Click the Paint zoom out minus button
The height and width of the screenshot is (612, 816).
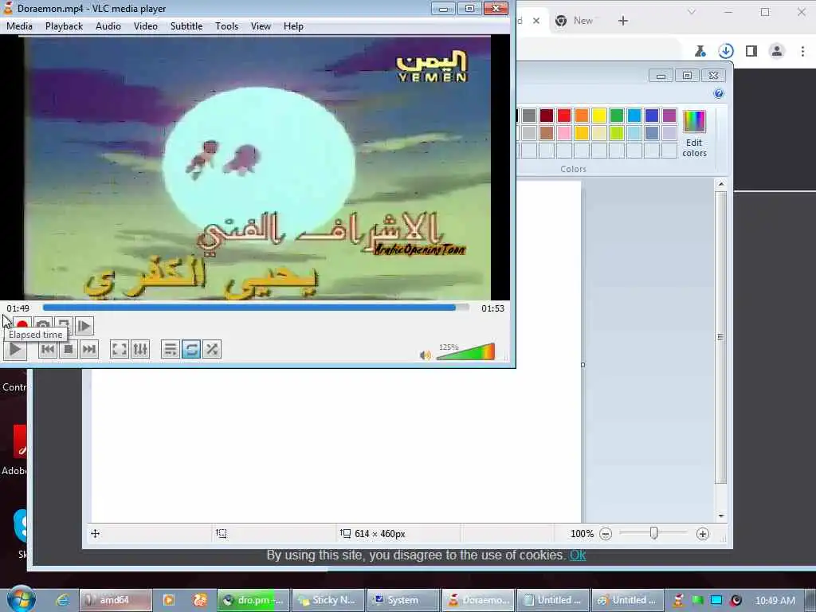click(x=606, y=533)
